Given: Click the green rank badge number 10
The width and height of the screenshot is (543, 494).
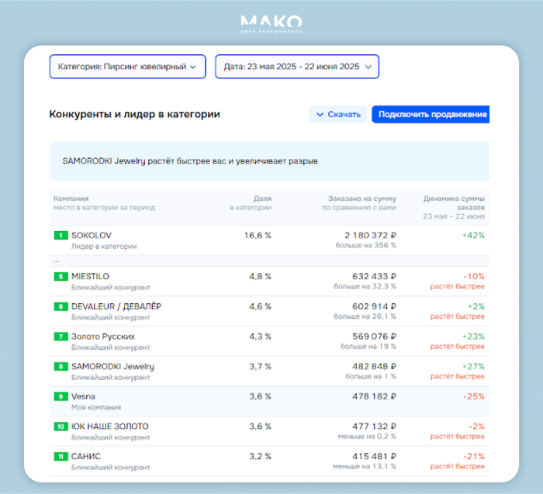Looking at the screenshot, I should click(x=61, y=427).
